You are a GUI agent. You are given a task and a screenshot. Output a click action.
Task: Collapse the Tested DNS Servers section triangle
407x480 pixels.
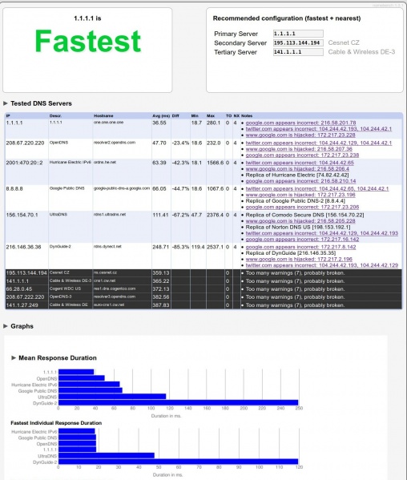point(5,103)
